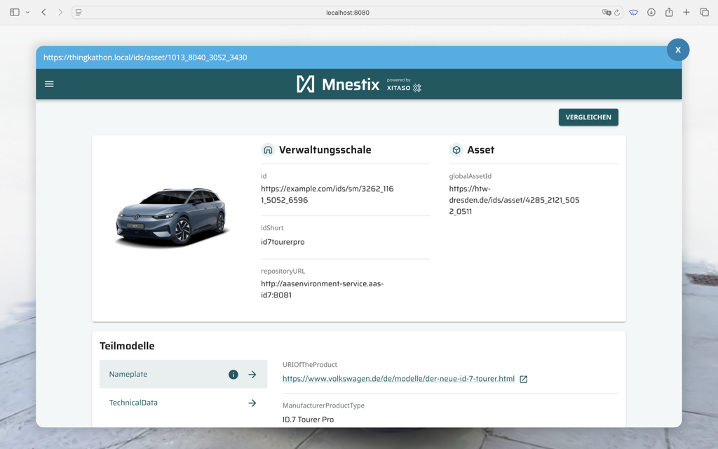
Task: Click the arrow next to Nameplate
Action: click(x=252, y=375)
